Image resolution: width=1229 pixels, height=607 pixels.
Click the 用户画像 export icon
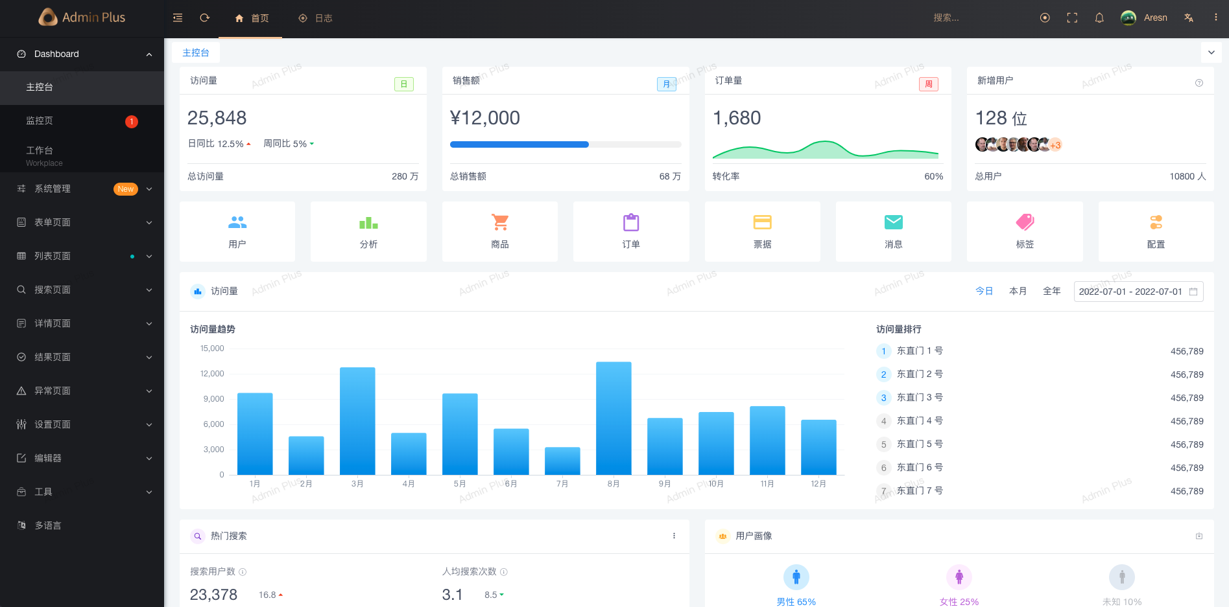coord(1199,536)
